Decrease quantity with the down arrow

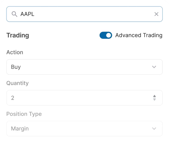click(x=155, y=100)
